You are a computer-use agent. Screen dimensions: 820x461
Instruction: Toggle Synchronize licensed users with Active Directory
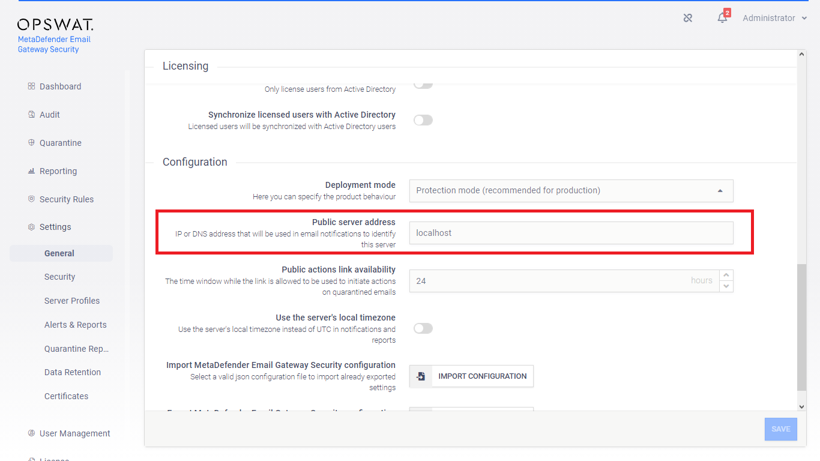coord(423,120)
